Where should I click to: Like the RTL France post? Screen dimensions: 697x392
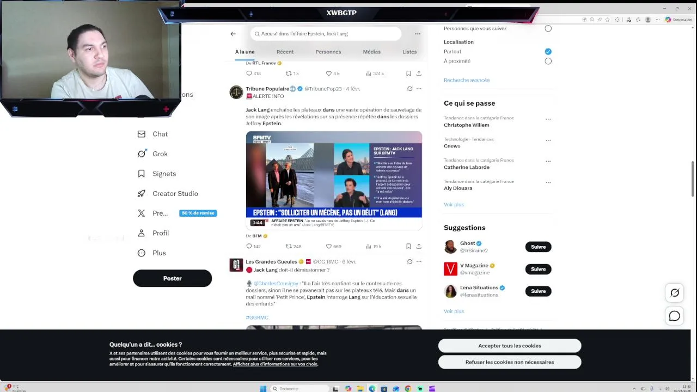[x=333, y=73]
